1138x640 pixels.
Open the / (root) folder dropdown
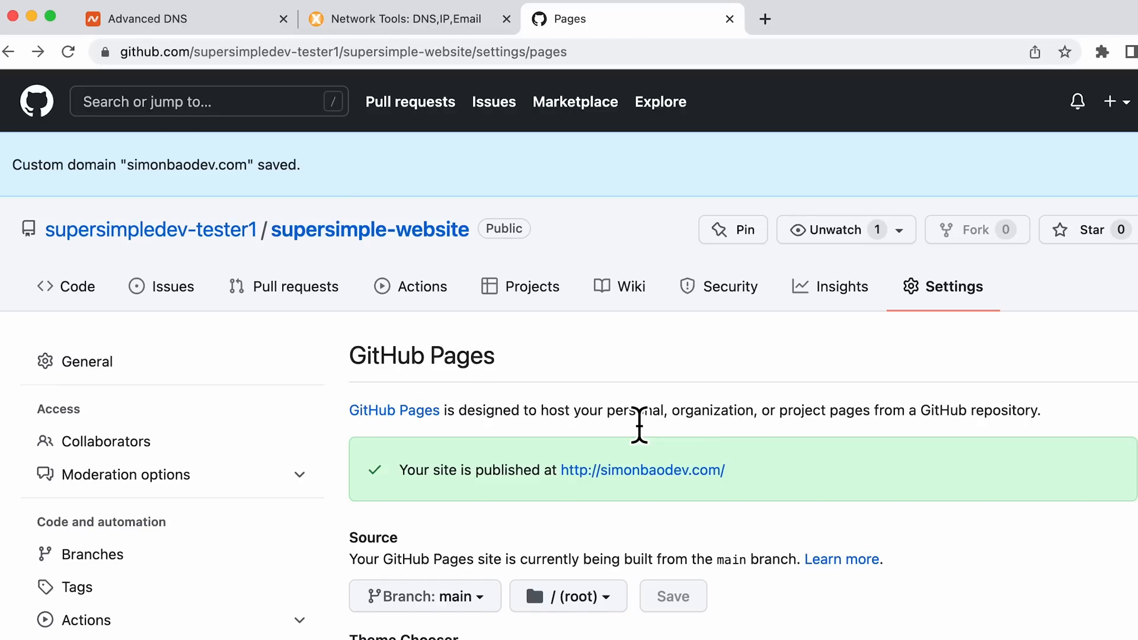pos(568,596)
